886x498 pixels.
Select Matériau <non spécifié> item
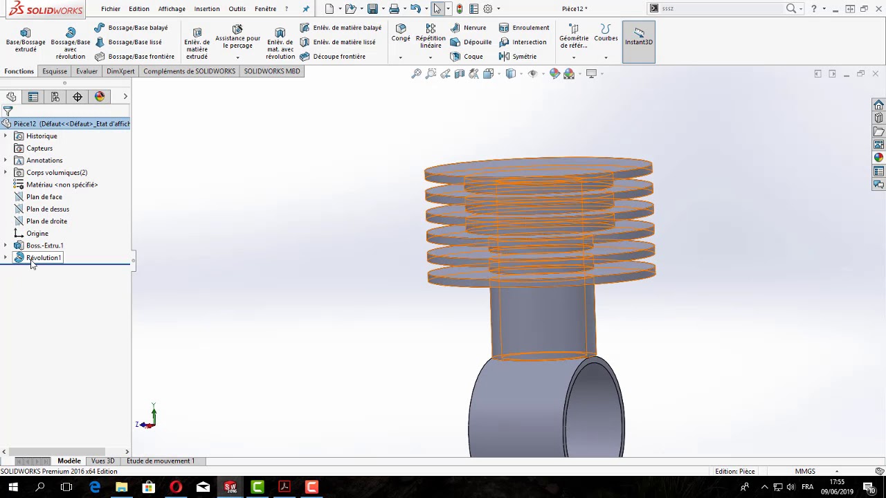pyautogui.click(x=62, y=185)
